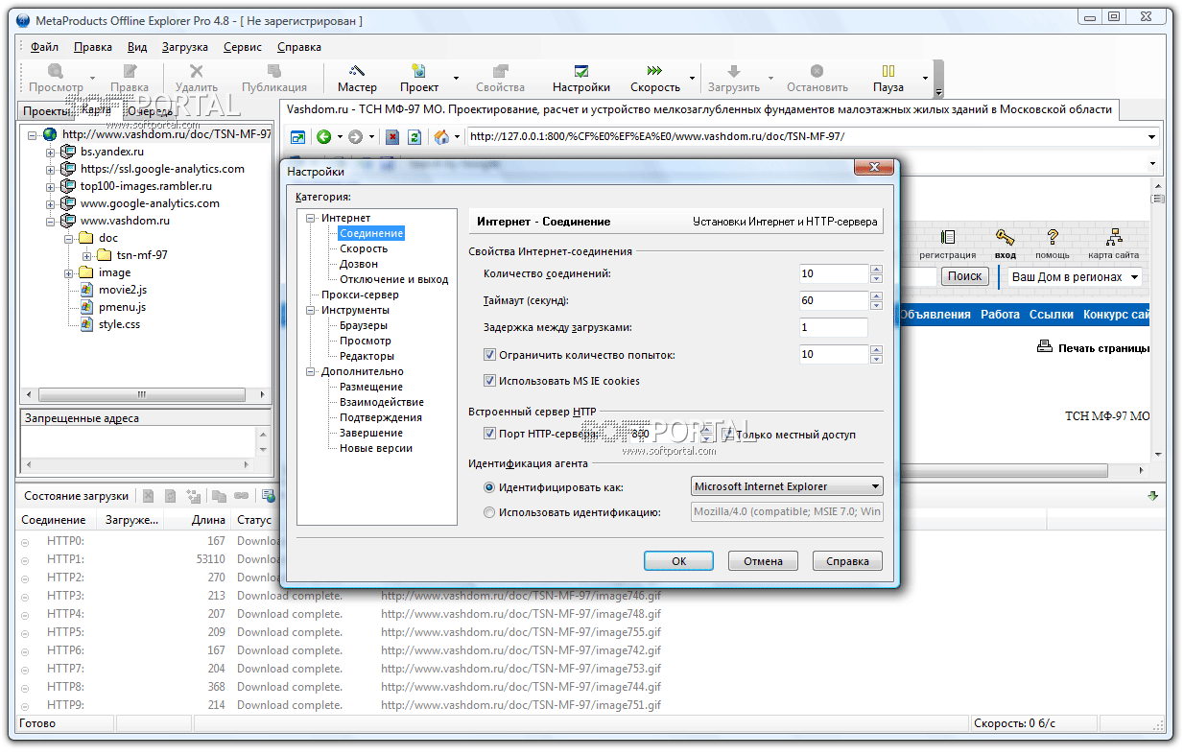
Task: Click the printer icon next to 'Печать страницы'
Action: (x=1045, y=347)
